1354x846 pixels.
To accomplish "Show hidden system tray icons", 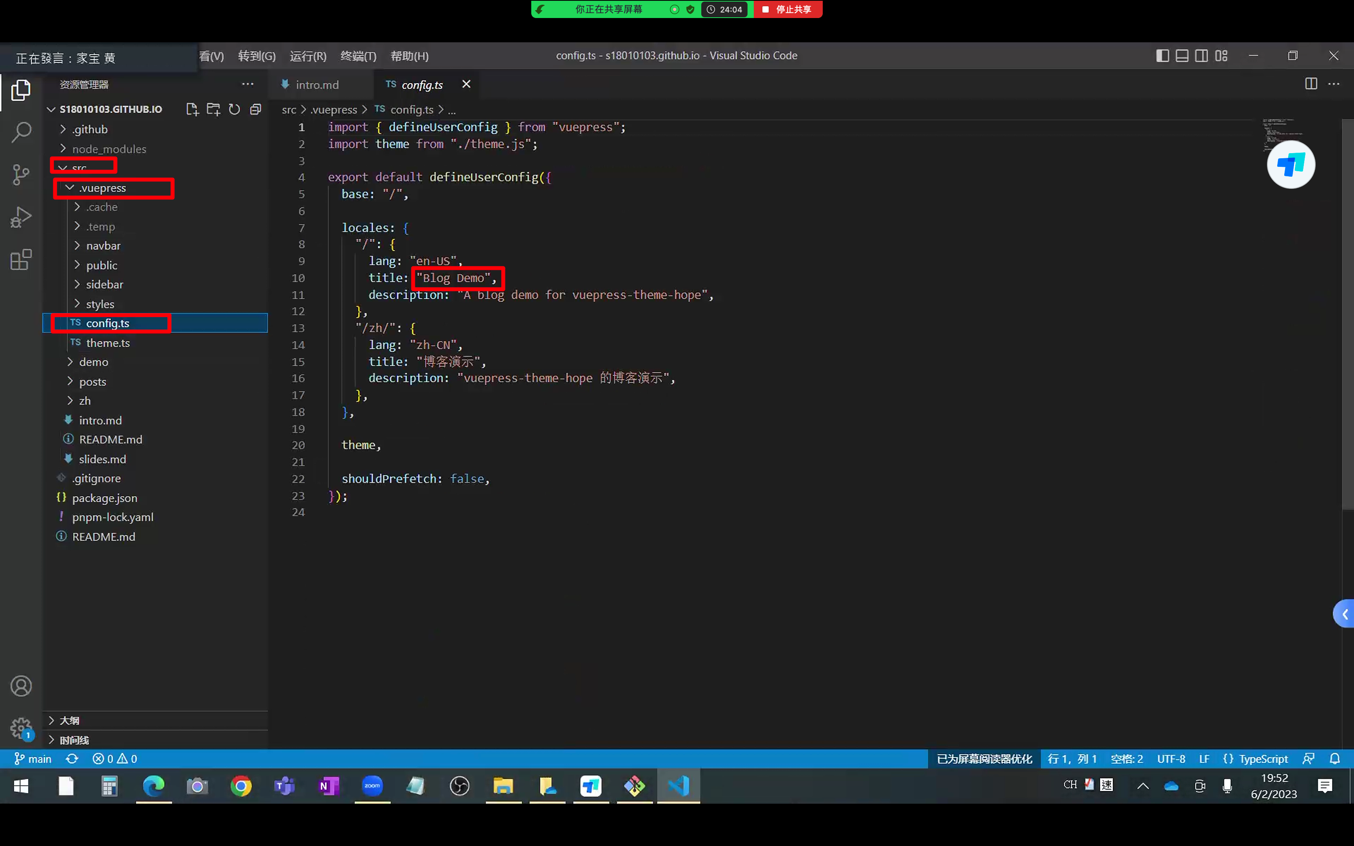I will 1143,786.
